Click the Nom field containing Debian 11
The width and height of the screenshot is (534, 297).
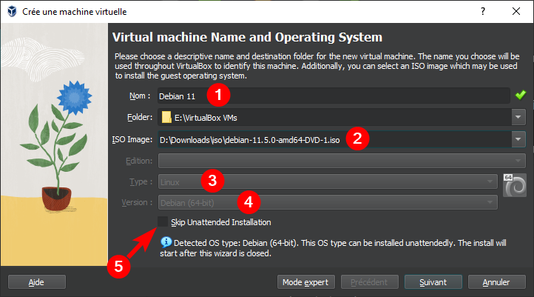(x=334, y=96)
